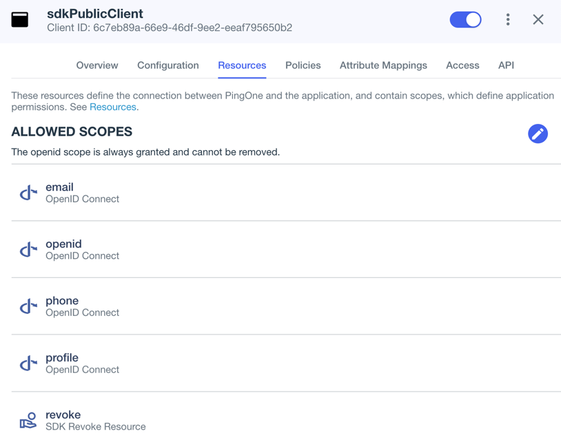
Task: Open the API tab
Action: 506,65
